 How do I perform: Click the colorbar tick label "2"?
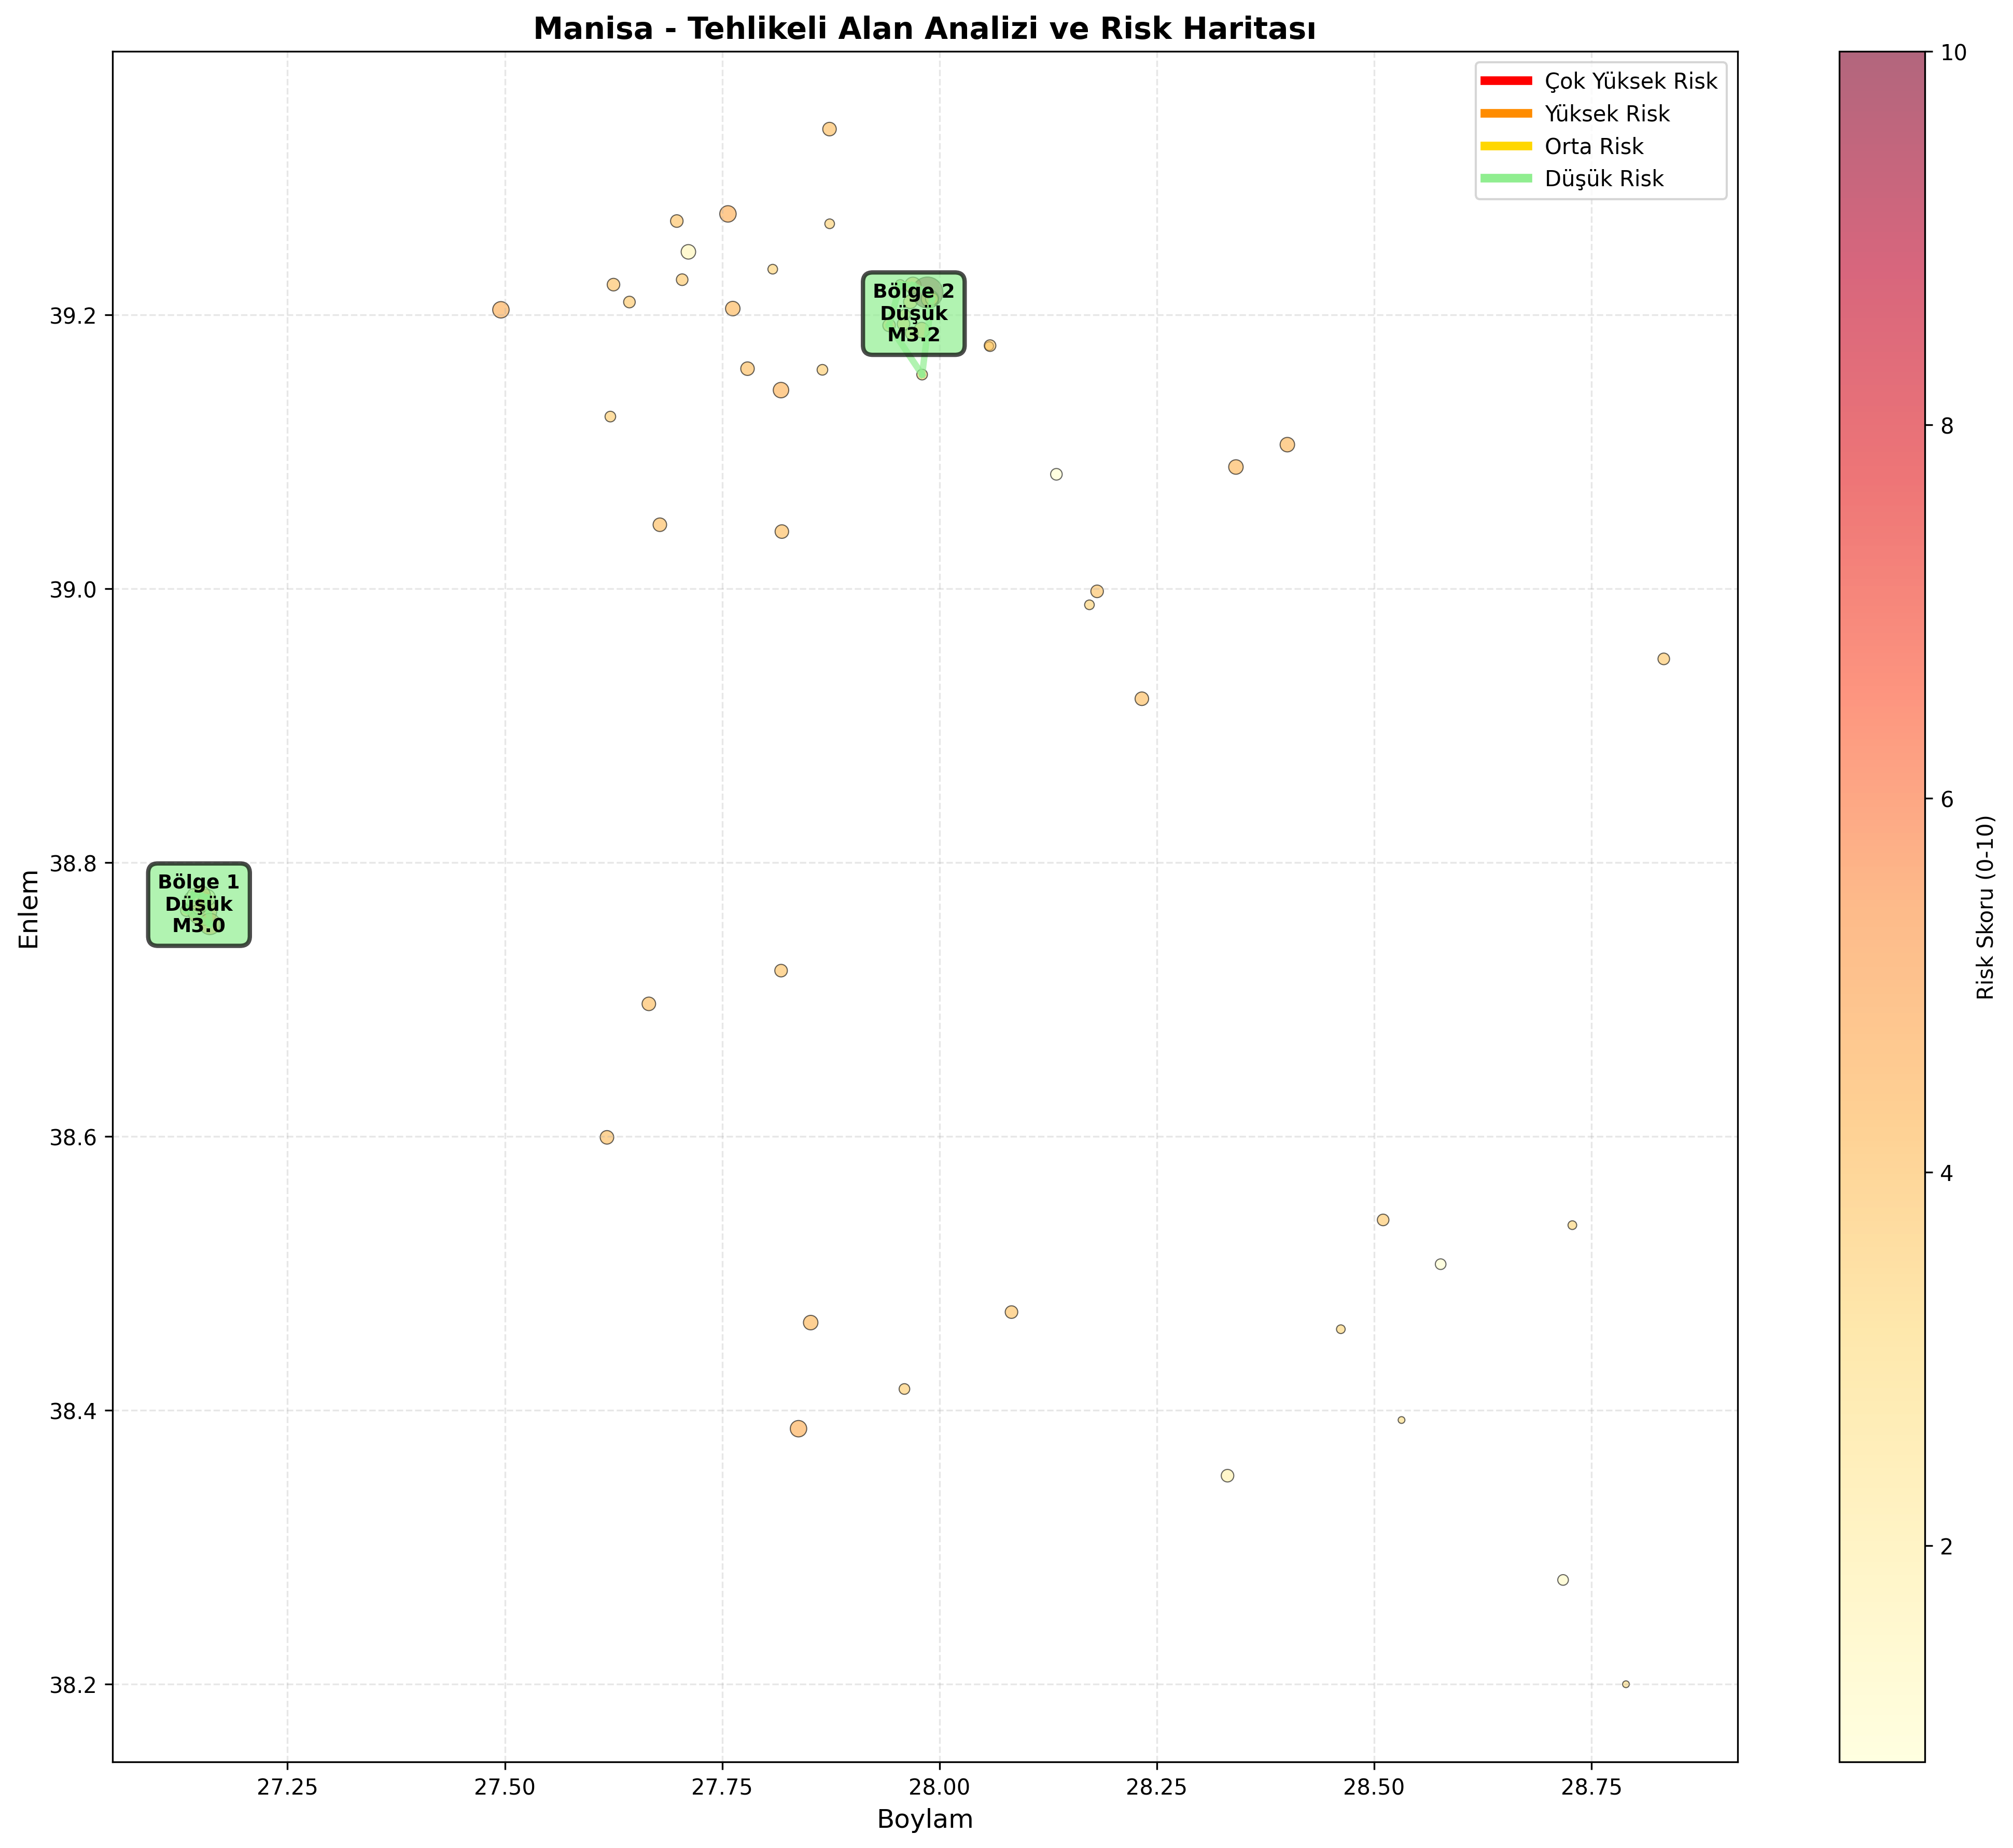pos(1947,1547)
